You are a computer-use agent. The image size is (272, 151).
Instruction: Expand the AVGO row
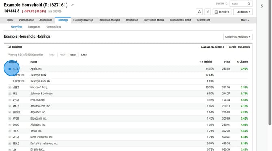pos(10,119)
